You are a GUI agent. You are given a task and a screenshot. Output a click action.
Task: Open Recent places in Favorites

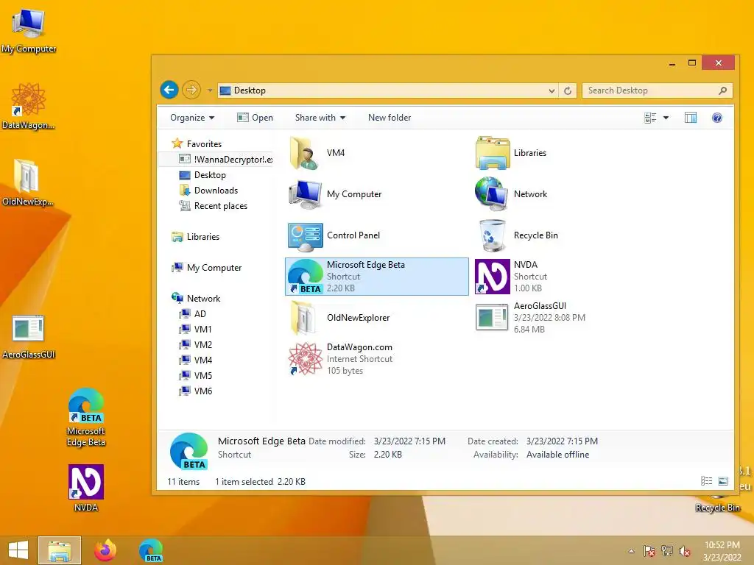click(213, 206)
